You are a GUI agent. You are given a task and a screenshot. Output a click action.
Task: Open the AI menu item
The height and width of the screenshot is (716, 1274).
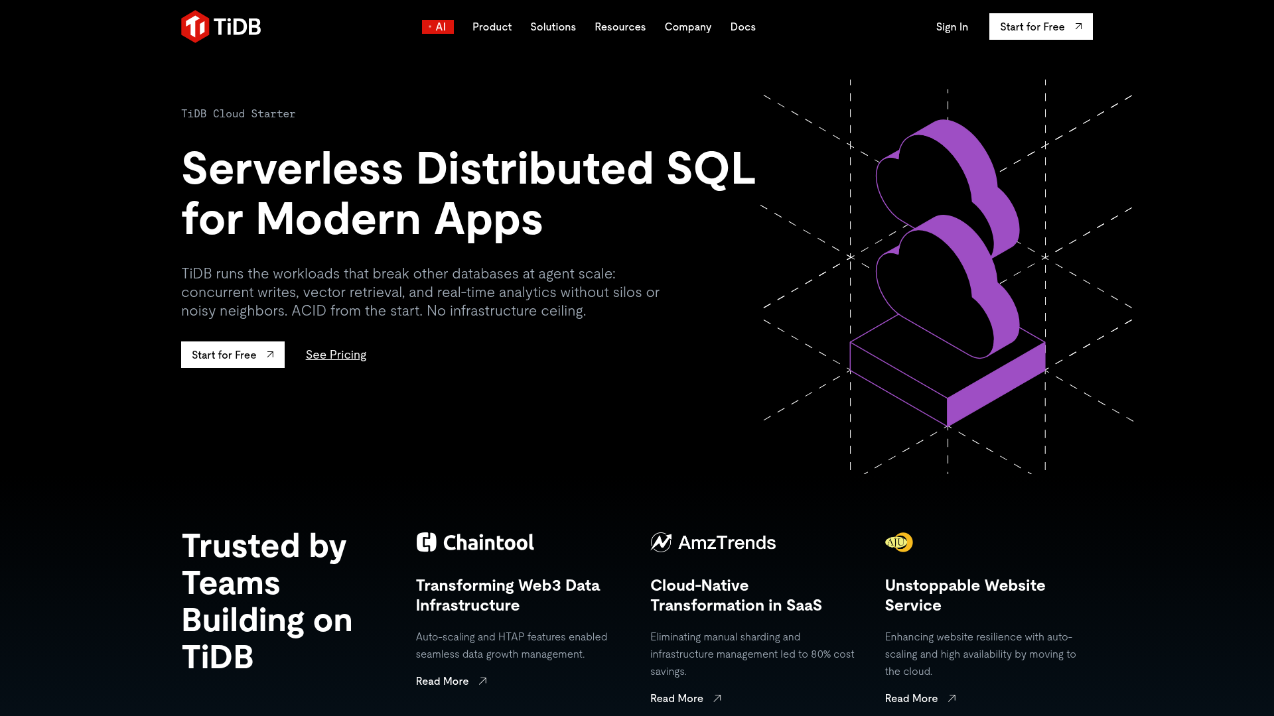(x=438, y=27)
